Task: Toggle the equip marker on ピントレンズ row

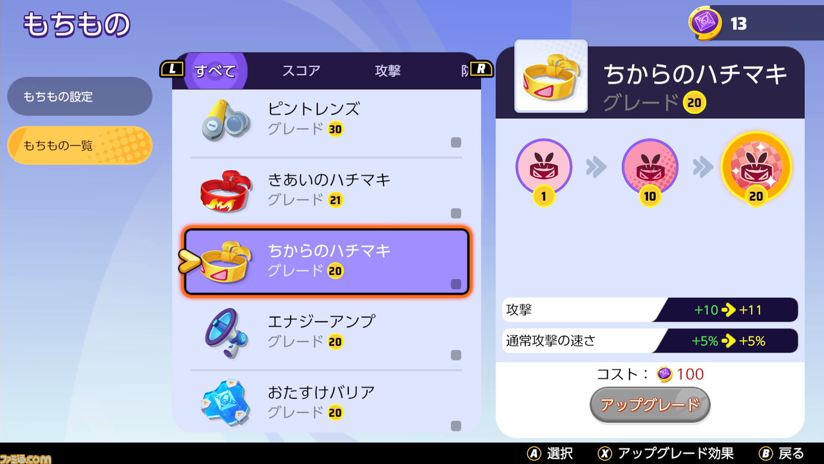Action: [456, 142]
